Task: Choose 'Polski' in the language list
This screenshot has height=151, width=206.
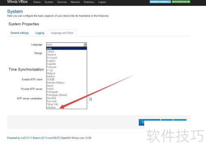Action: click(67, 89)
